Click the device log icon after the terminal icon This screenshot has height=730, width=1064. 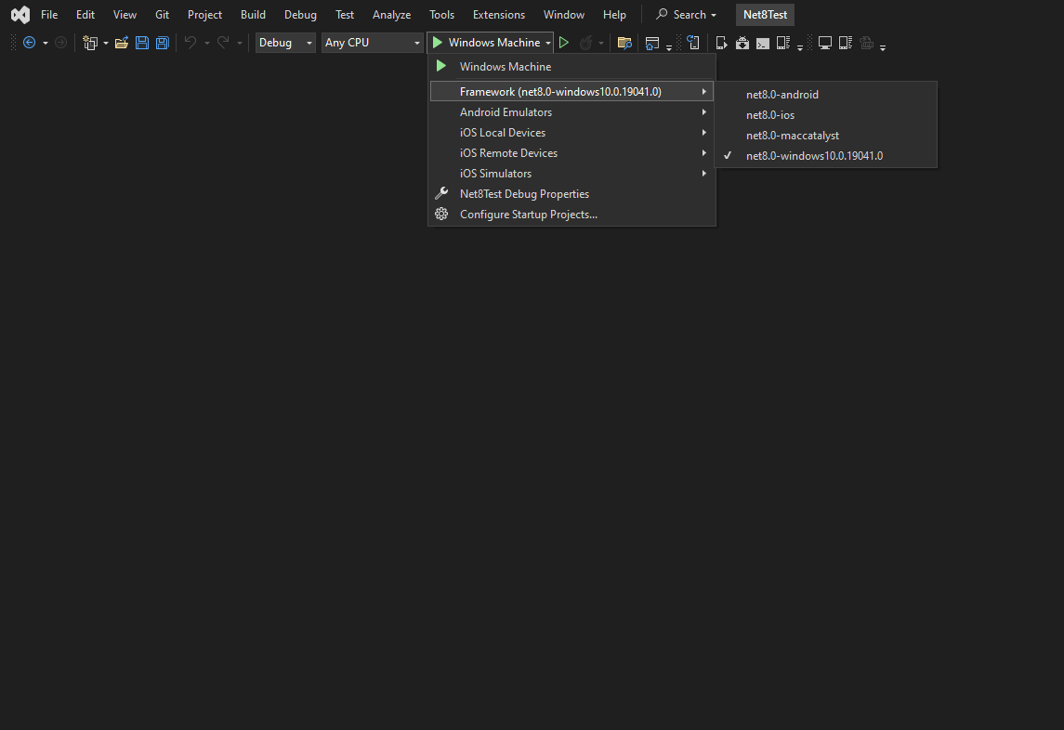point(783,43)
